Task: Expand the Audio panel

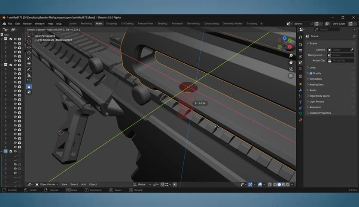Action: tap(313, 90)
